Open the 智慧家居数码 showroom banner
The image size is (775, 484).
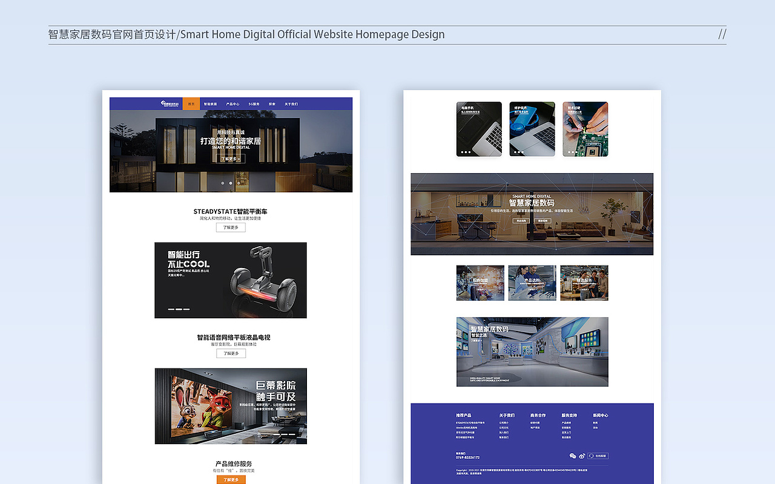532,352
